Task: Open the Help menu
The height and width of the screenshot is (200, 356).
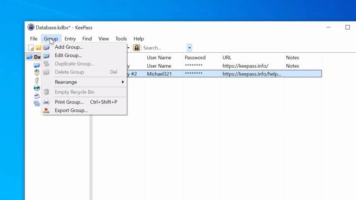Action: (x=139, y=39)
